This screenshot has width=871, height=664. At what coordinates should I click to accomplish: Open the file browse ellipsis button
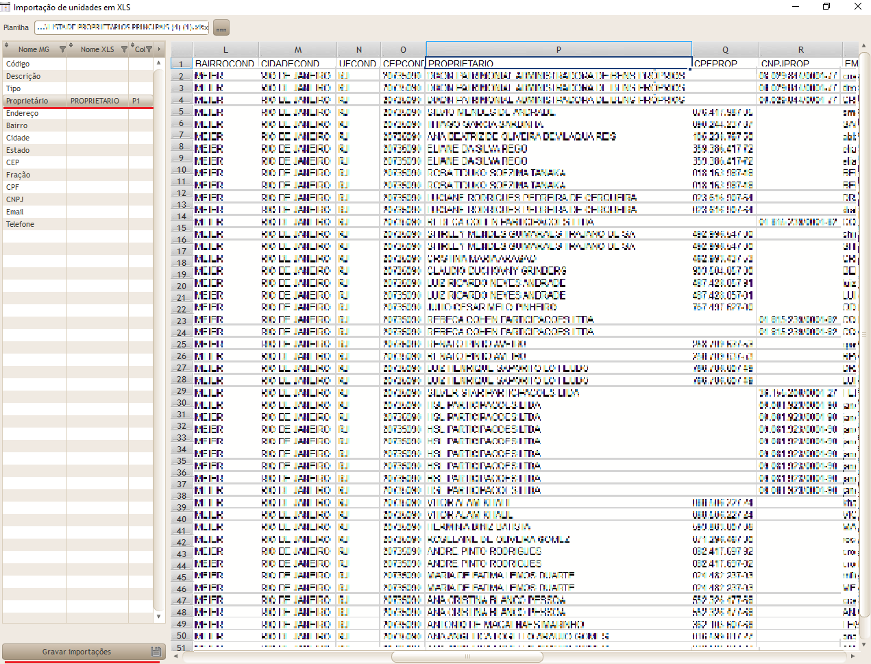pos(221,28)
